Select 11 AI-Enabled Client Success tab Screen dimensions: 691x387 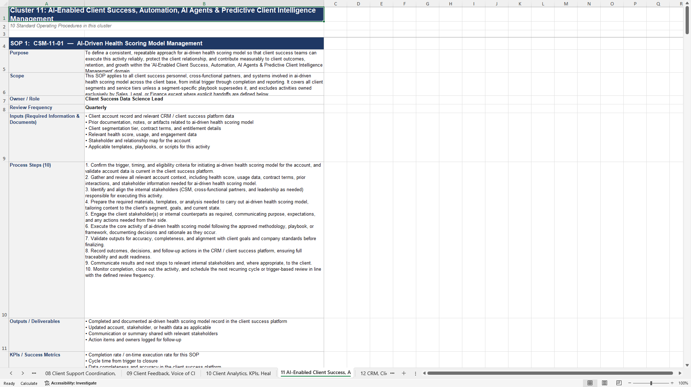tap(315, 373)
